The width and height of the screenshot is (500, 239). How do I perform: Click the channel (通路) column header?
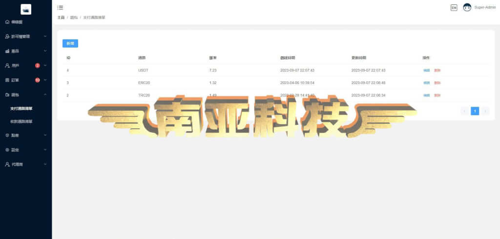pos(142,58)
